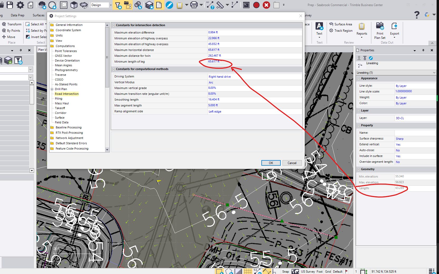439x274 pixels.
Task: Click the Layers stack icon in toolbar
Action: pyautogui.click(x=149, y=5)
